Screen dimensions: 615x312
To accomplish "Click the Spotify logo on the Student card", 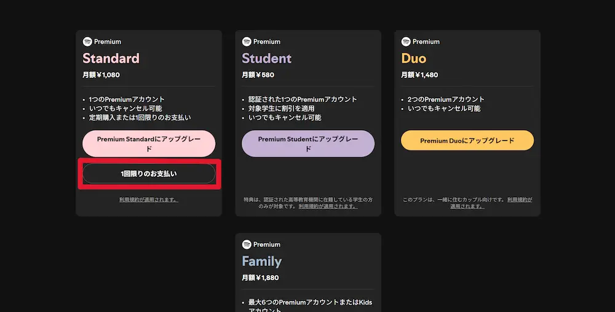I will (247, 42).
